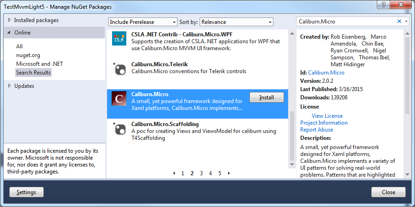Go to results page 1
The height and width of the screenshot is (207, 415).
[183, 173]
